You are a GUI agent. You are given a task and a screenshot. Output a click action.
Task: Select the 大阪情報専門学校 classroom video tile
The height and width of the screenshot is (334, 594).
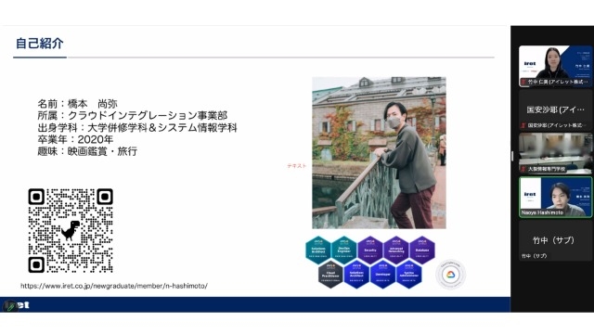555,153
